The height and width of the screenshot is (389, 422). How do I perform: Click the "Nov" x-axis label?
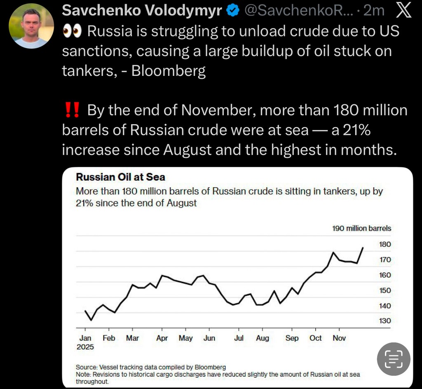[339, 338]
